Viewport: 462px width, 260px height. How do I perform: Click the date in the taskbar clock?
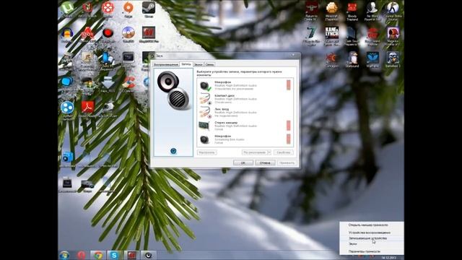(390, 258)
